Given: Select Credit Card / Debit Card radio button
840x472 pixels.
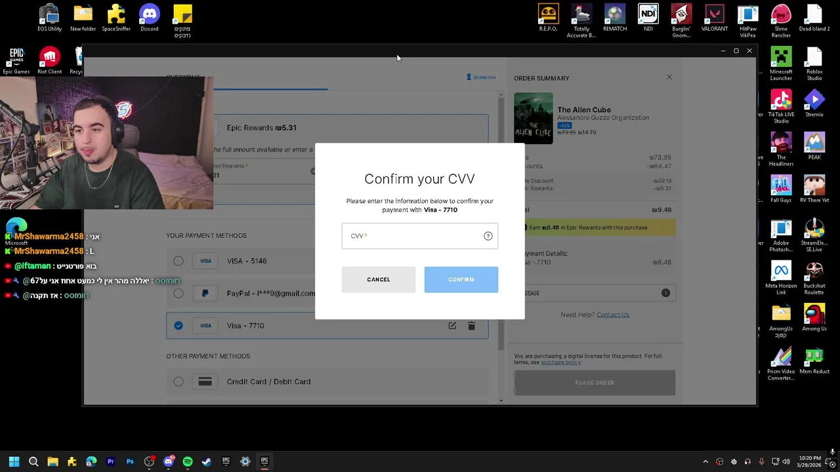Looking at the screenshot, I should 178,382.
